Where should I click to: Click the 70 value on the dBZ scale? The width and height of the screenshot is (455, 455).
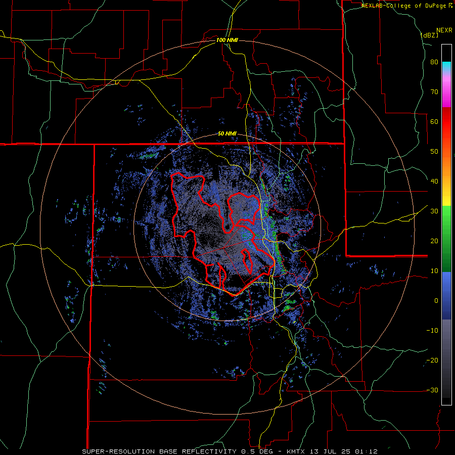[434, 92]
